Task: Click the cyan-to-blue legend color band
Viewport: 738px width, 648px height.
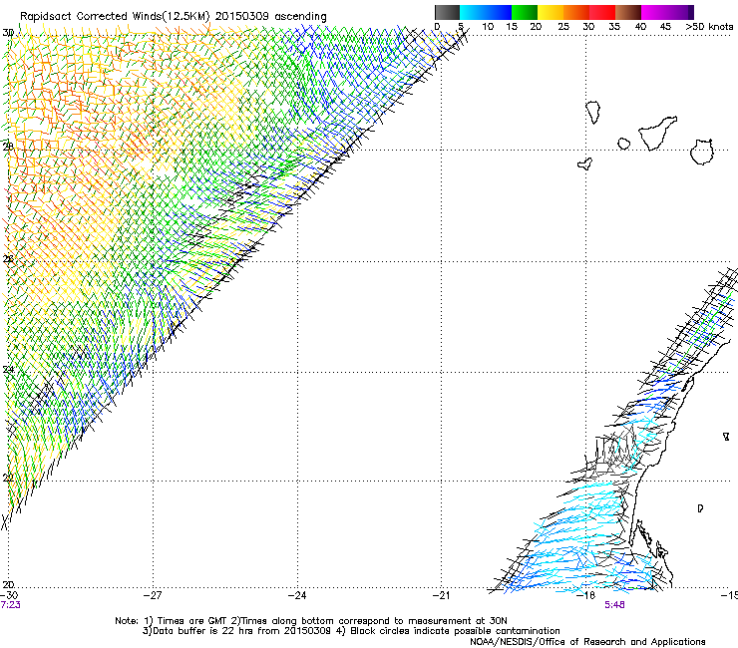Action: pyautogui.click(x=486, y=12)
